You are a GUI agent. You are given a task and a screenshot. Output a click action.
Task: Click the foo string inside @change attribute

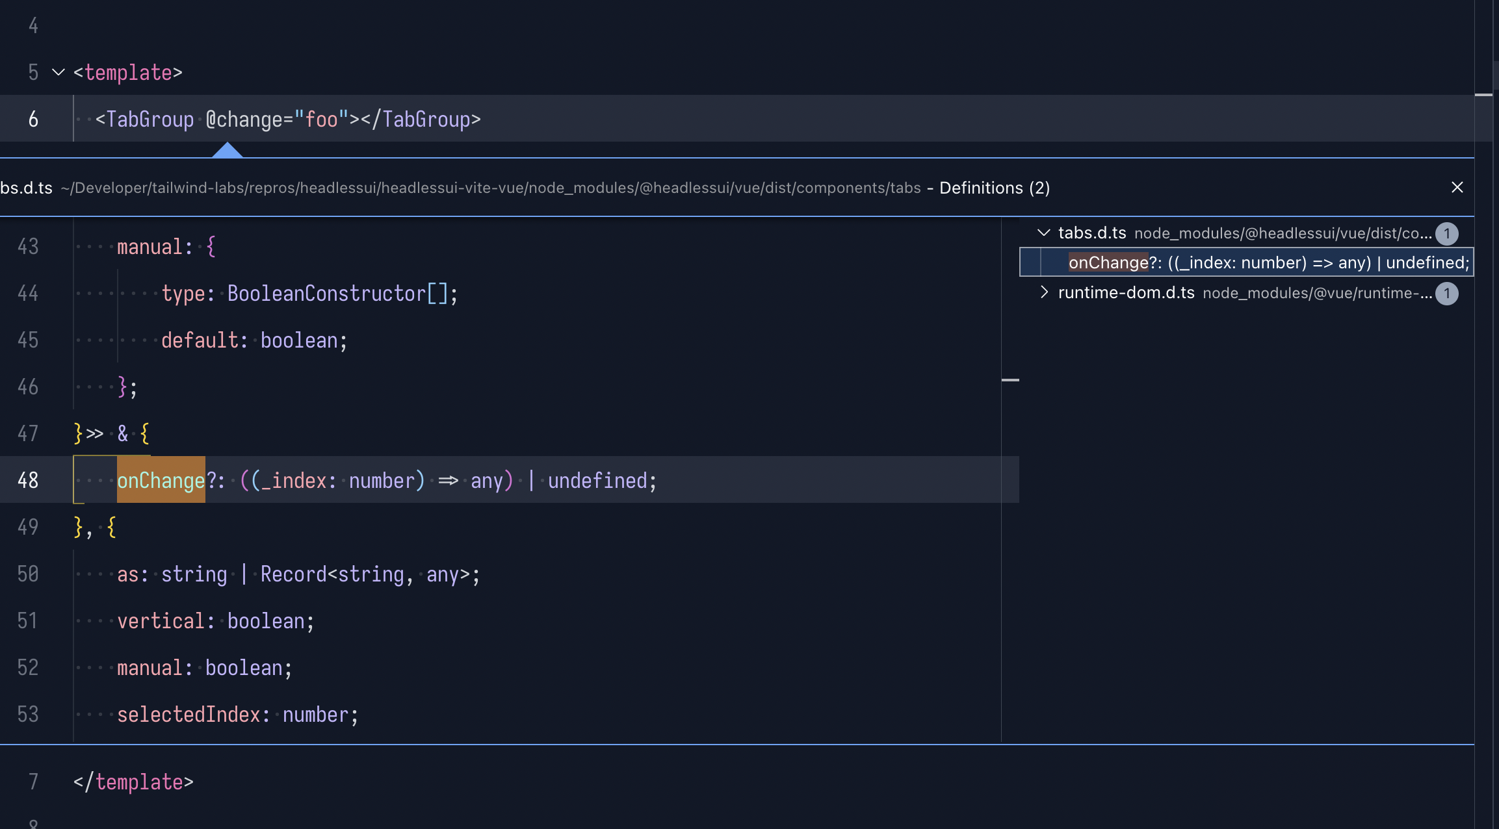(324, 119)
